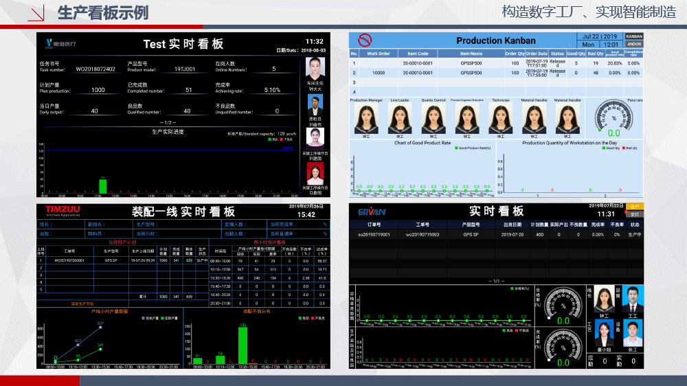Image resolution: width=687 pixels, height=386 pixels.
Task: Open the 钟工 line leader photo on ERVAN board
Action: point(604,299)
